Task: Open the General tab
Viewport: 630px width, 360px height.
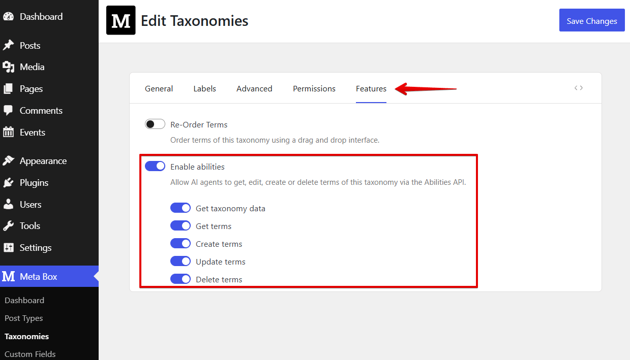Action: coord(159,88)
